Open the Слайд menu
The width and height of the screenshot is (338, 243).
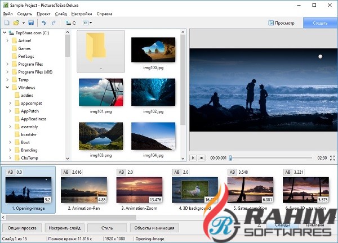[x=61, y=13]
